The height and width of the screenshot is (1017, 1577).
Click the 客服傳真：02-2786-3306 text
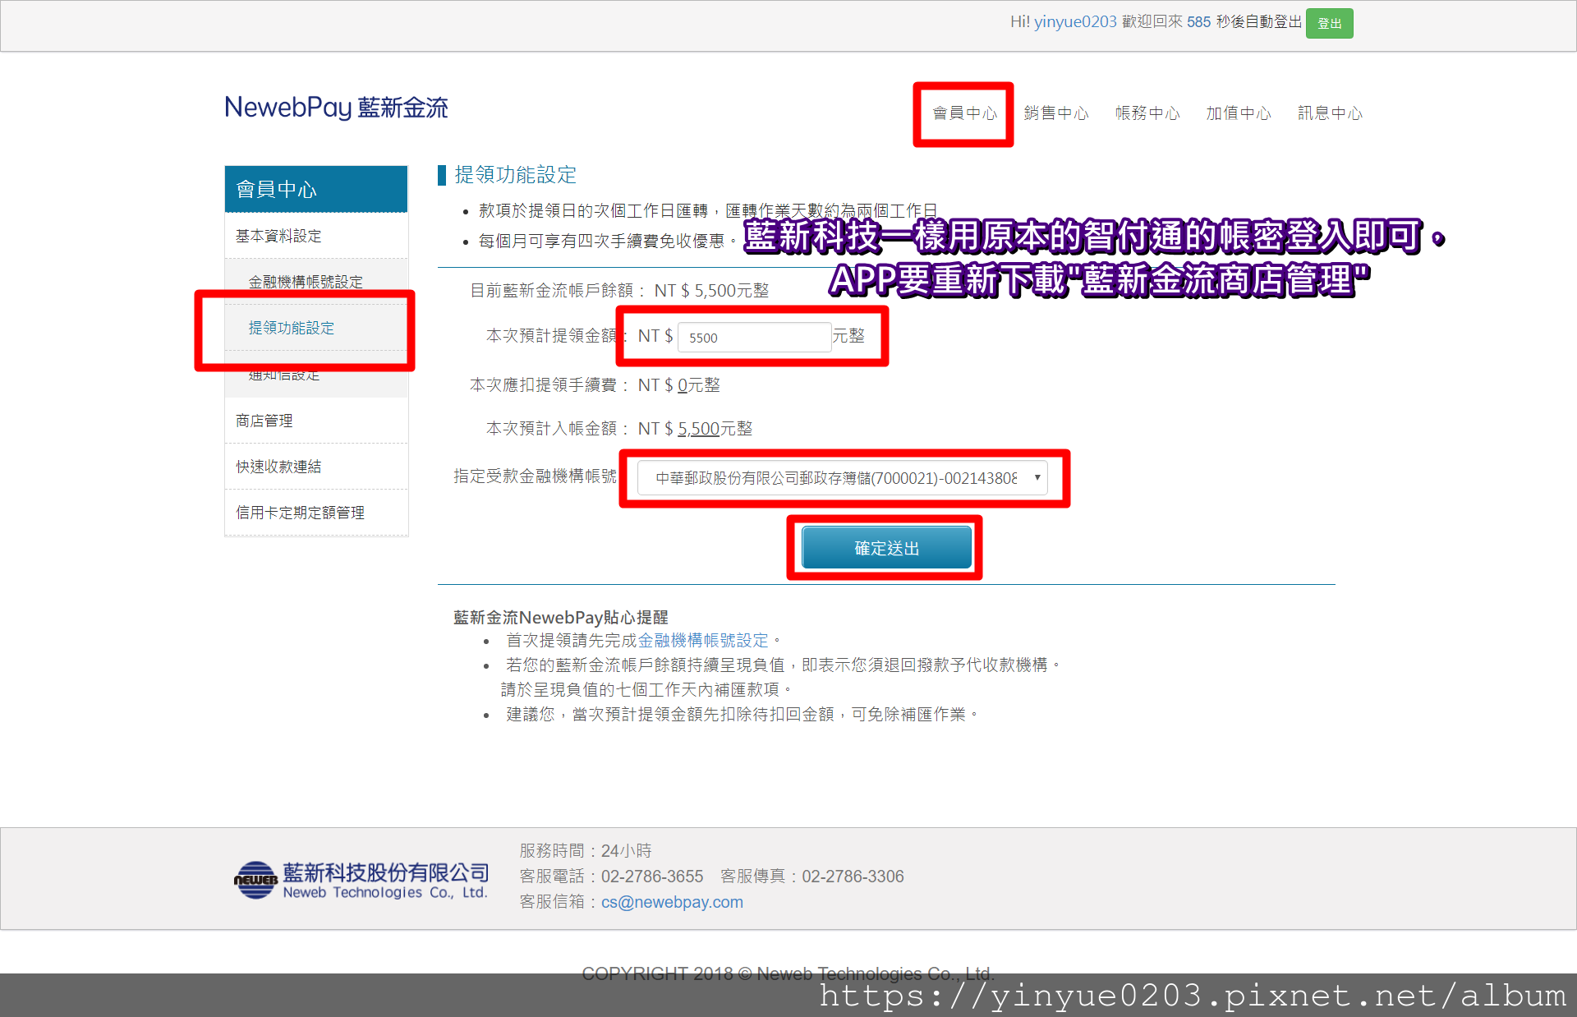tap(812, 877)
